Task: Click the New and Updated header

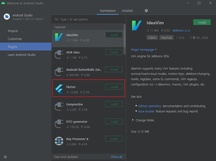Action: pos(66,157)
